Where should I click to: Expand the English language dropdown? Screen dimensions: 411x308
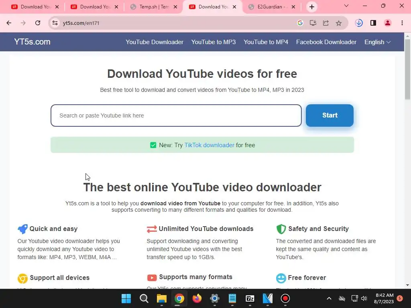[377, 42]
